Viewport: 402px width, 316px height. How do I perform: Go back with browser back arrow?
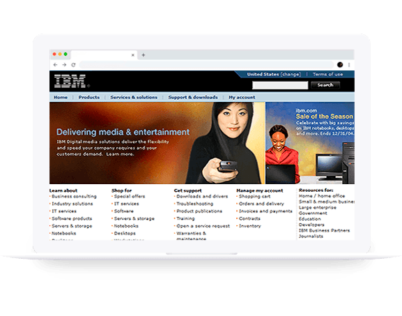click(55, 65)
